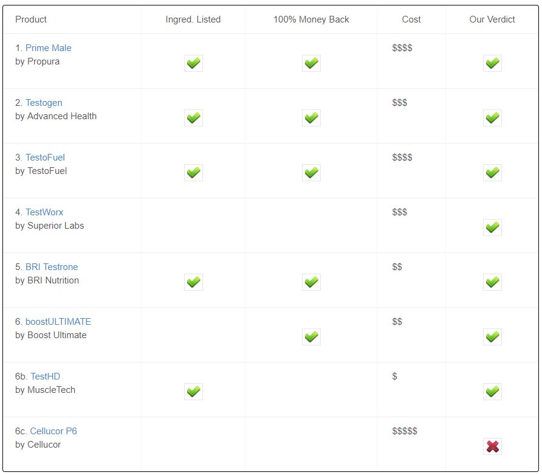Click TestoFuel's 100% Money Back checkmark
Viewport: 542px width, 475px height.
click(311, 173)
